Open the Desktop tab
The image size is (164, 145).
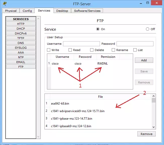click(62, 11)
